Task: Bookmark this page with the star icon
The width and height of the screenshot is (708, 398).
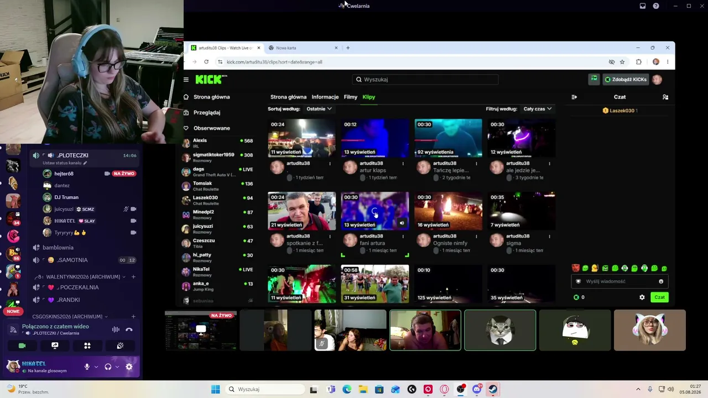Action: click(622, 62)
